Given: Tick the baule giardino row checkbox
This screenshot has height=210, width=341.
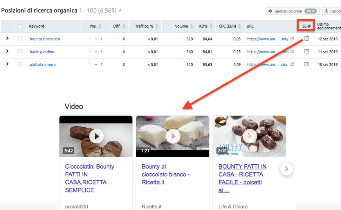Looking at the screenshot, I should coord(20,52).
